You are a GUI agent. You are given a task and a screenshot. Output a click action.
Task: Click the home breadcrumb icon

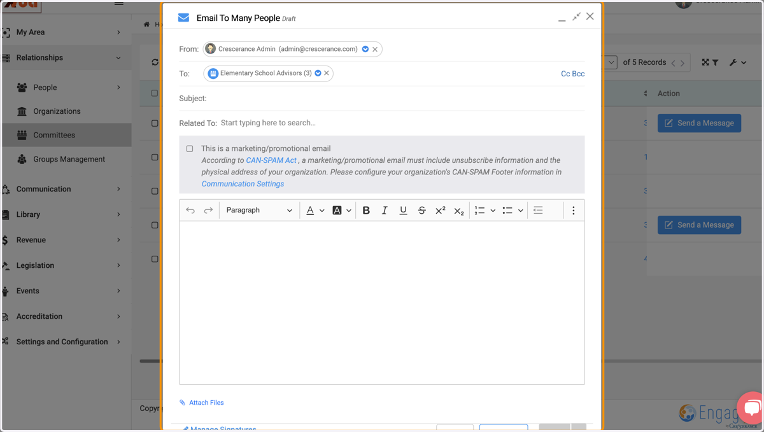pyautogui.click(x=147, y=24)
